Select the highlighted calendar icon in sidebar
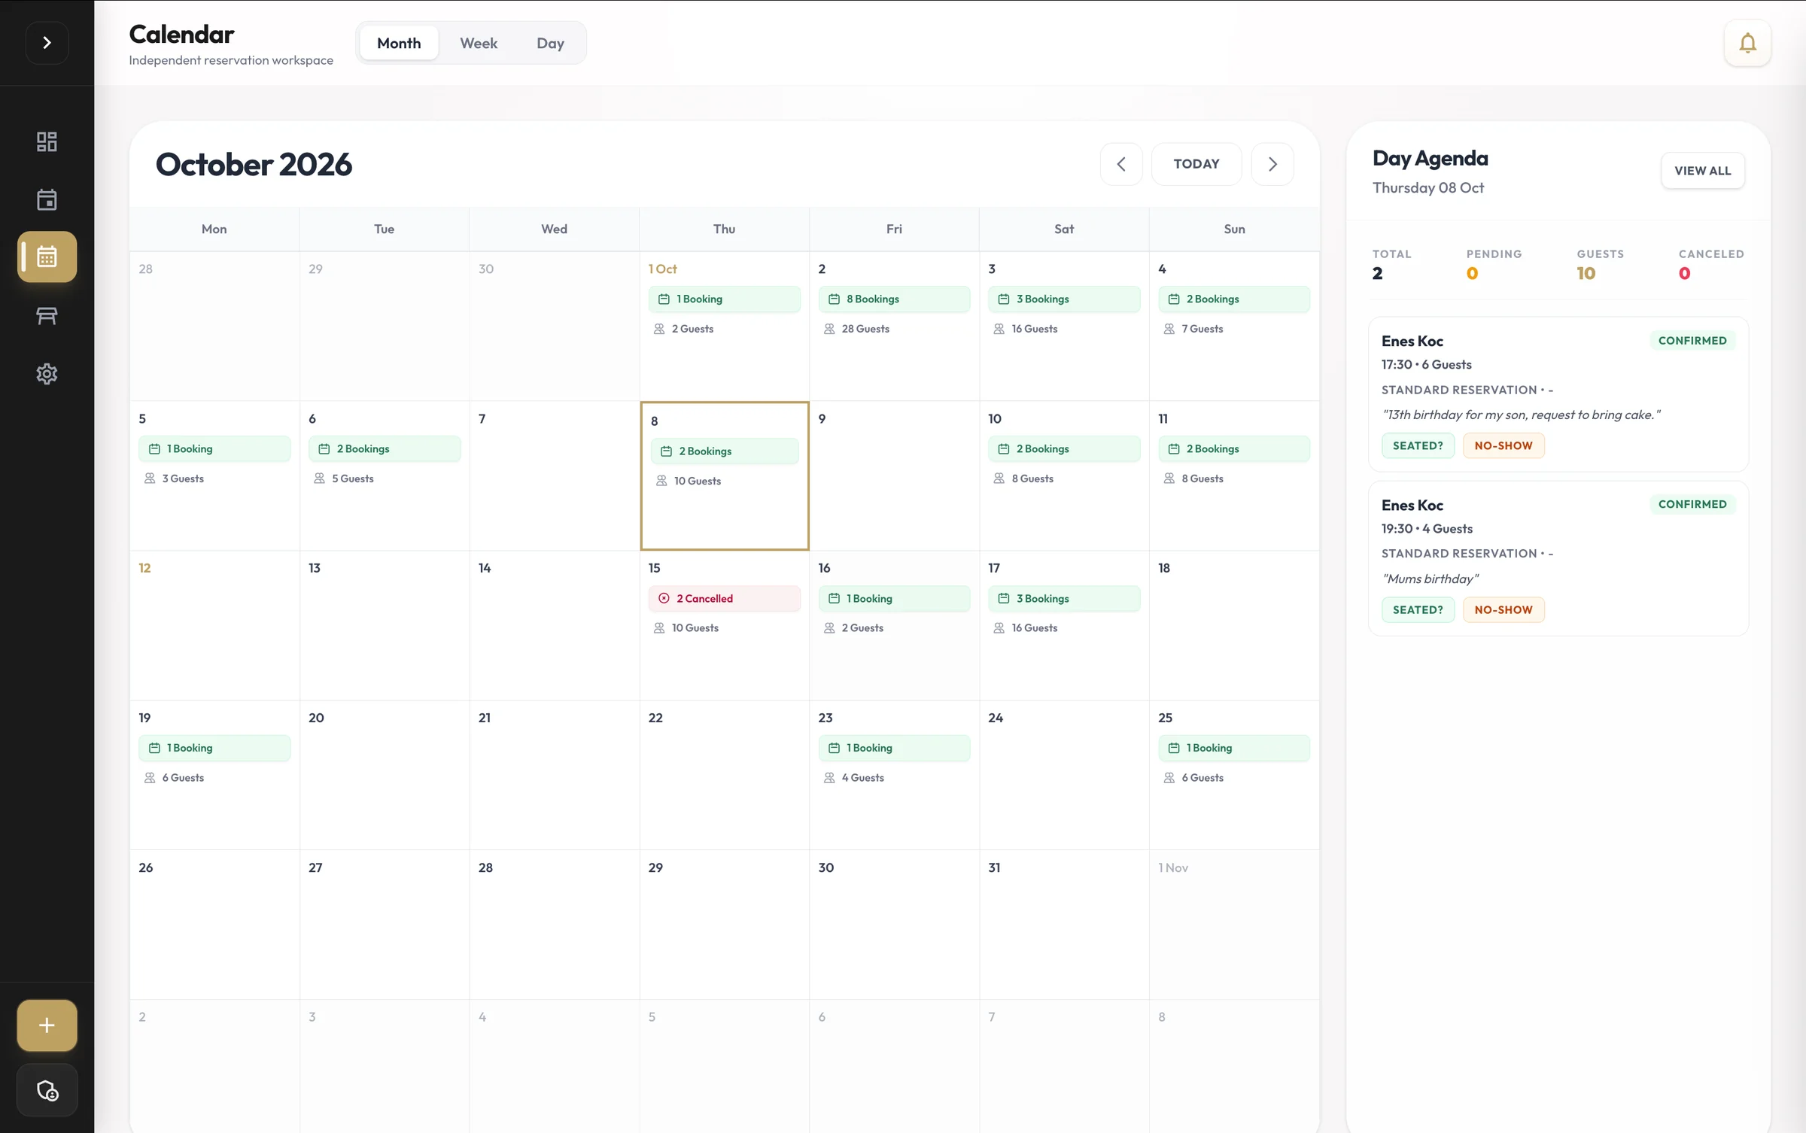Viewport: 1806px width, 1133px height. click(47, 257)
